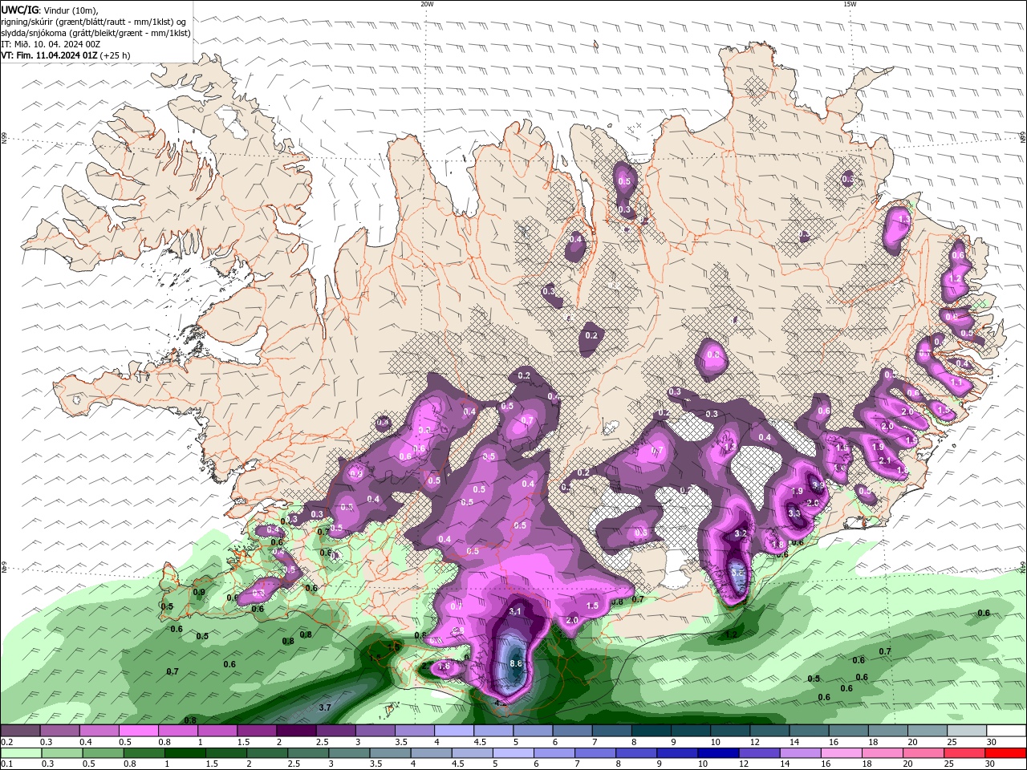Click the 1.3 value in the northeast
Screen dimensions: 1027x770
[x=905, y=219]
